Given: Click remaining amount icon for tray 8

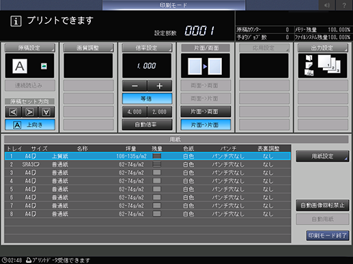Looking at the screenshot, I should [157, 214].
